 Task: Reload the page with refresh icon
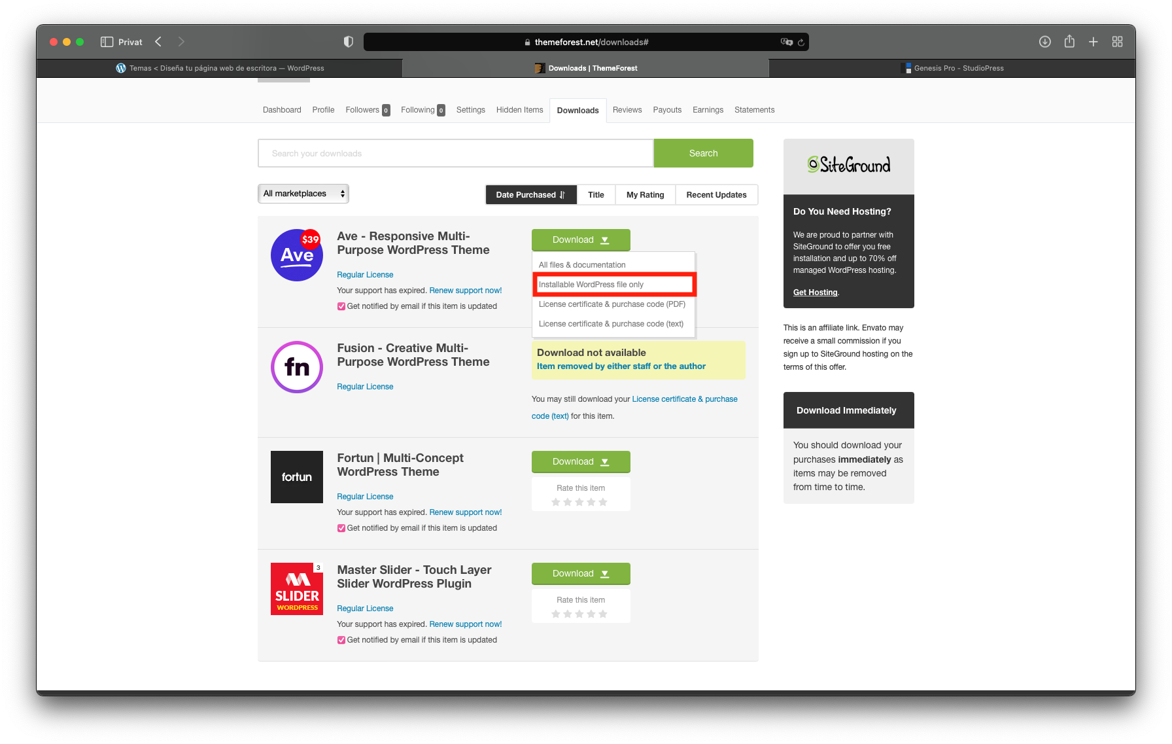(x=801, y=43)
